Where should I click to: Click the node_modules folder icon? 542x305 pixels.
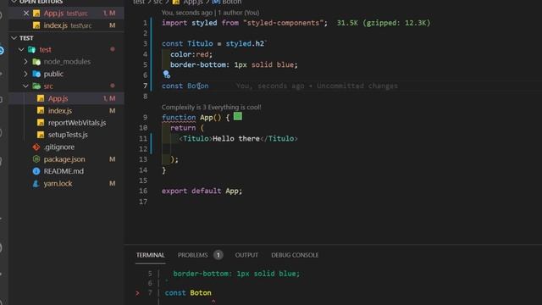[36, 62]
